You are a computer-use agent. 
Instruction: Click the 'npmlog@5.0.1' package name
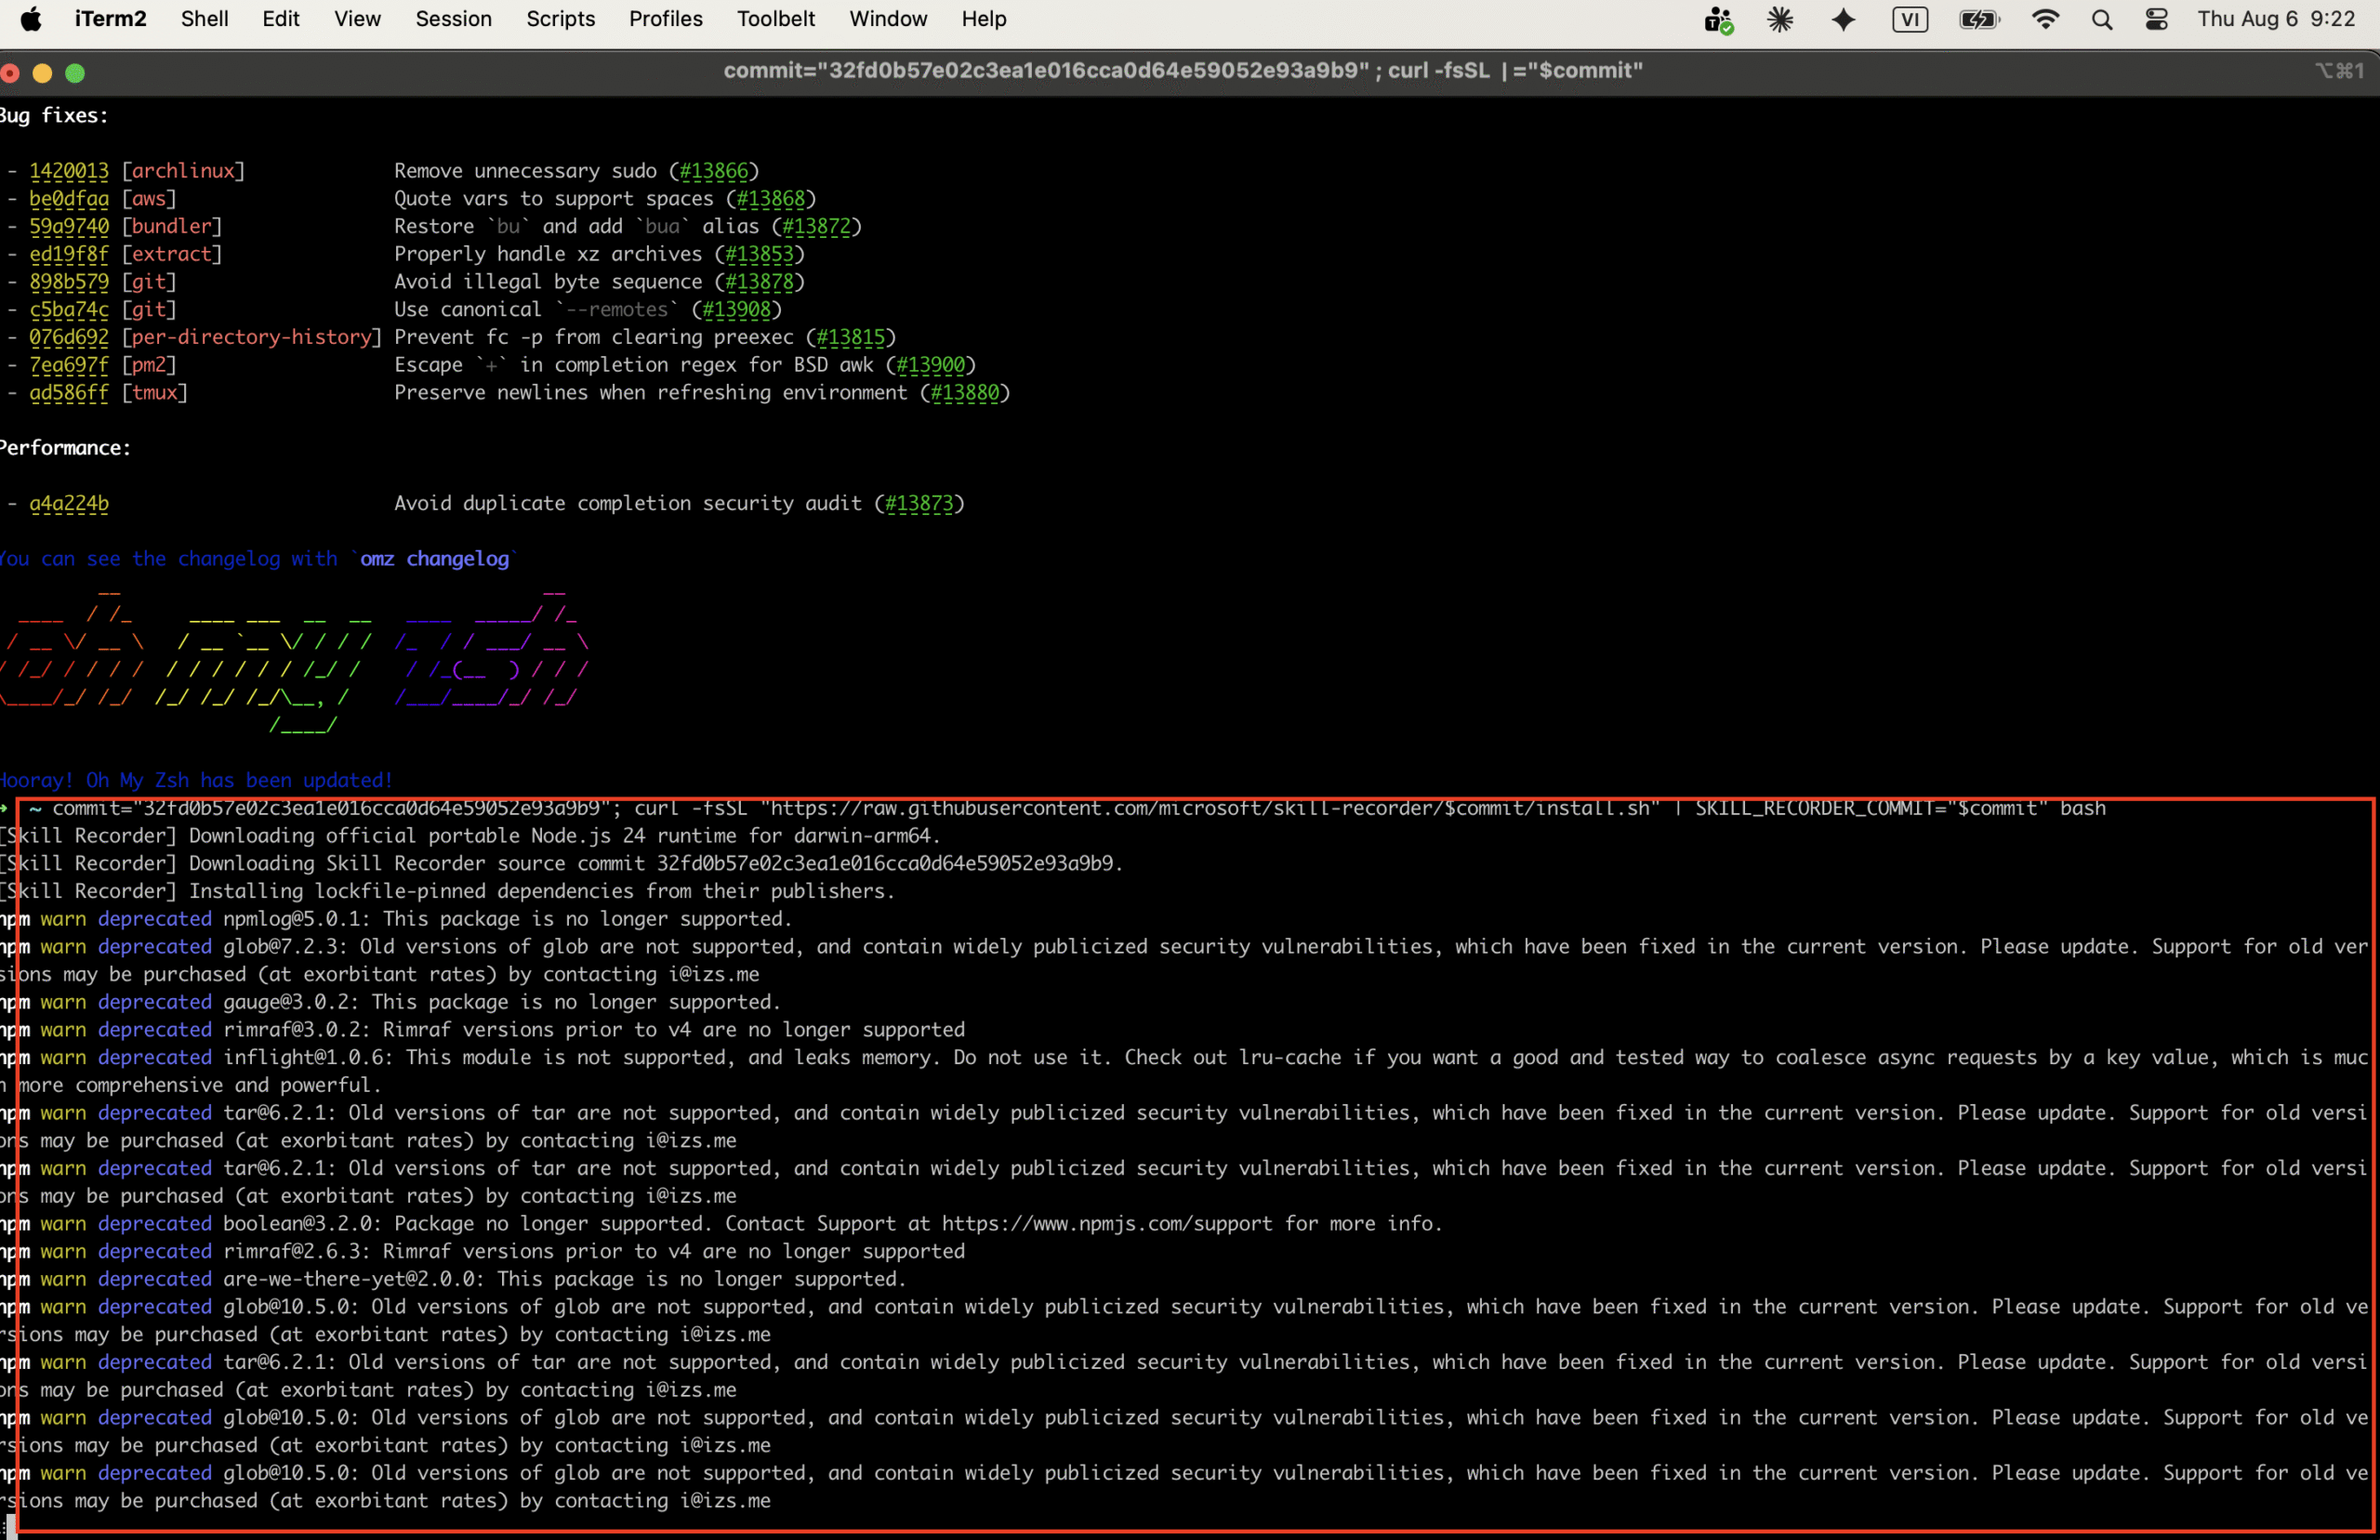(291, 919)
